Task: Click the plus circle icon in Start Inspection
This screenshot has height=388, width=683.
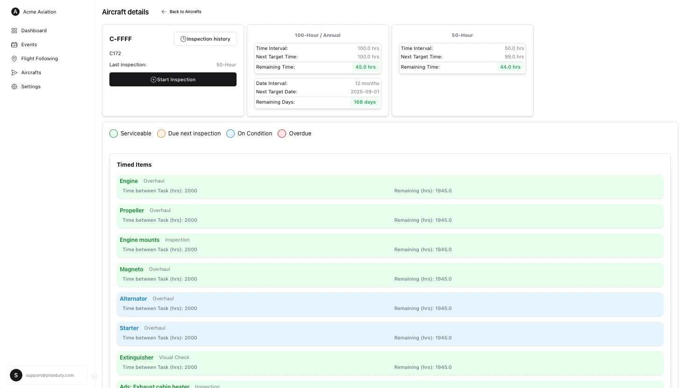Action: coord(153,80)
